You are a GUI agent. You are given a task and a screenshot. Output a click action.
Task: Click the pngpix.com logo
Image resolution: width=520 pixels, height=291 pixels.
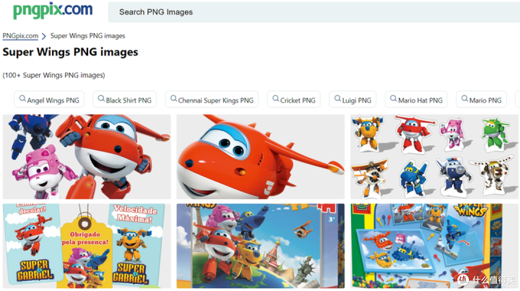coord(53,10)
